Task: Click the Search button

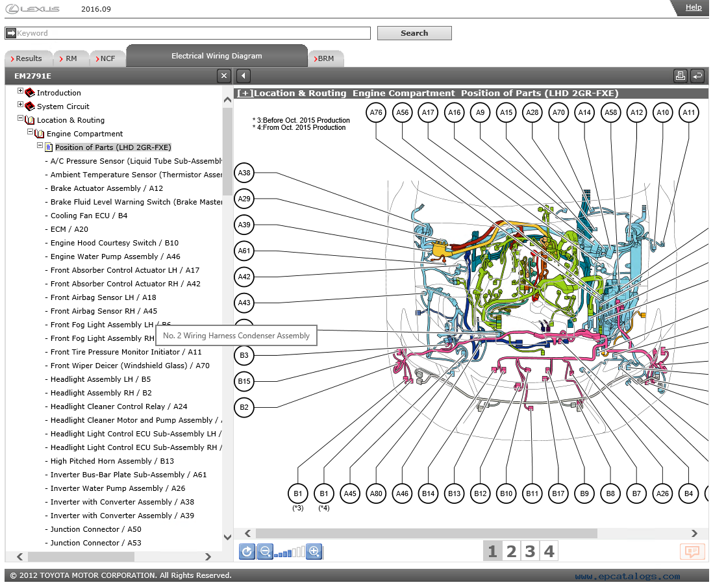Action: coord(414,33)
